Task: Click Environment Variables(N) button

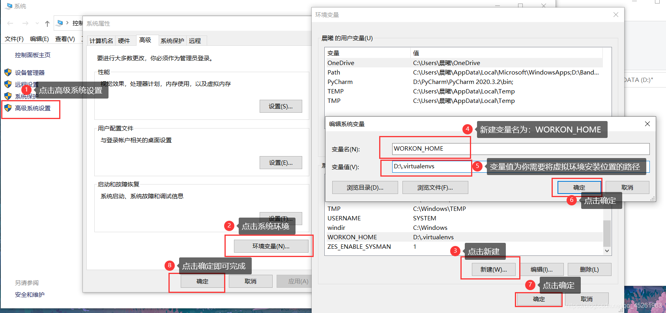Action: (x=271, y=246)
